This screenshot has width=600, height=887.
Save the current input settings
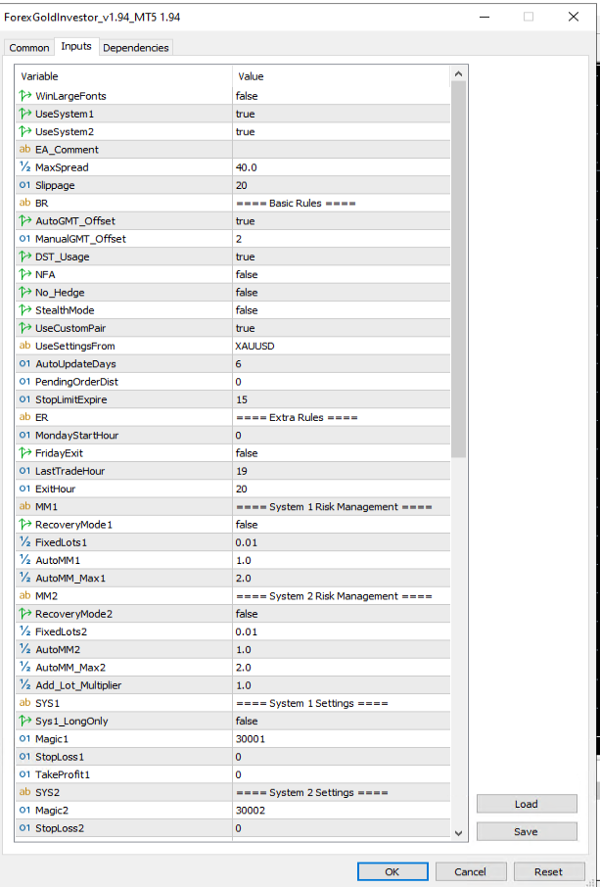pyautogui.click(x=527, y=831)
